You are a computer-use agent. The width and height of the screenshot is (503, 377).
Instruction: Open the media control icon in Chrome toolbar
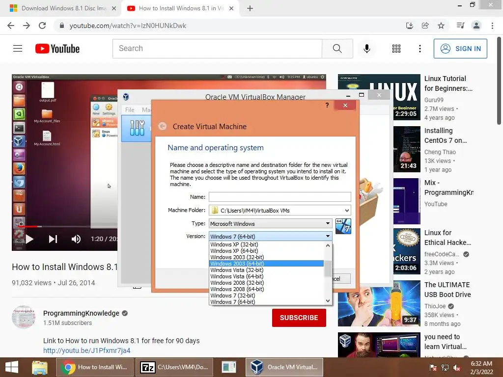(460, 26)
